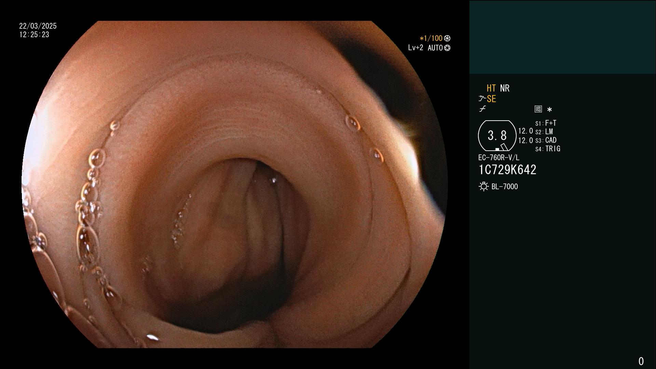656x369 pixels.
Task: Click the scope model EC-760R-V/L
Action: 499,158
